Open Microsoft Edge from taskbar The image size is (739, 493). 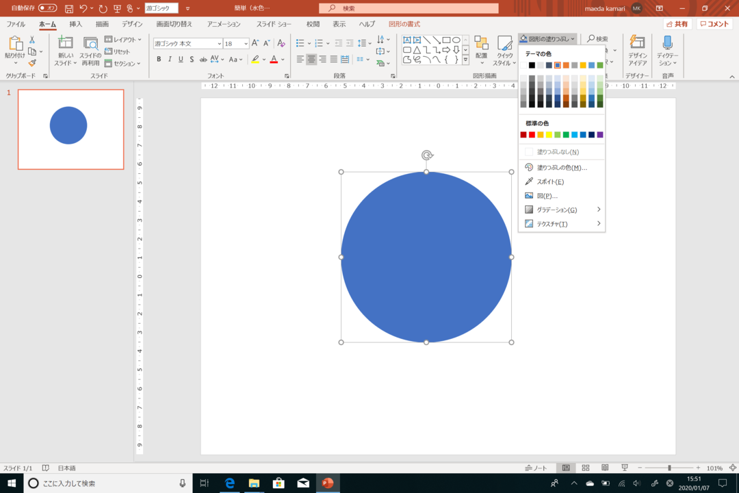pyautogui.click(x=229, y=483)
